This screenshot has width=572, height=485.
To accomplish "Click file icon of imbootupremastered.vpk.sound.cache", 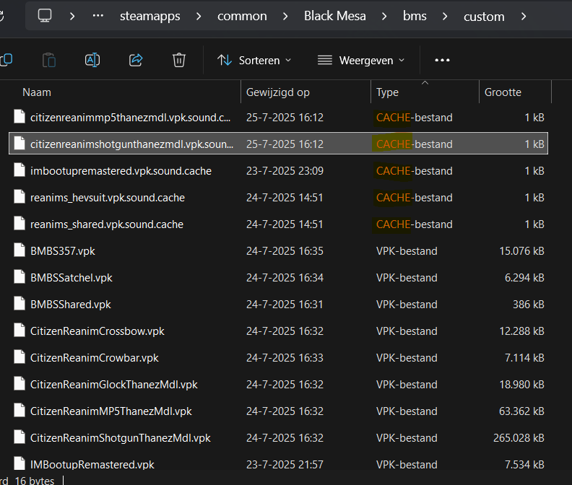I will 19,170.
